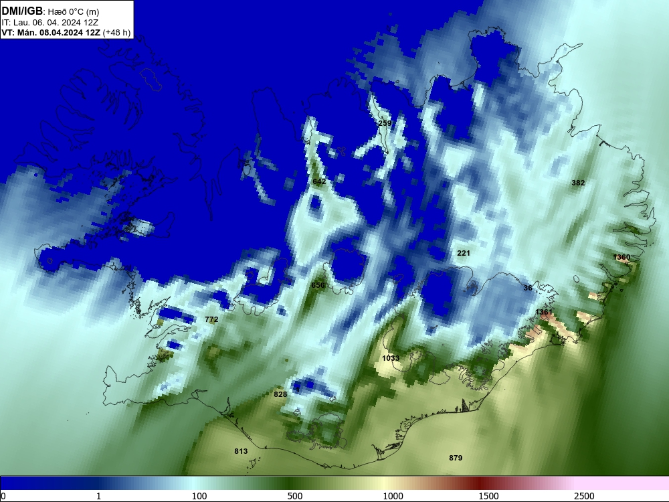The width and height of the screenshot is (669, 502).
Task: Click the map value 879
Action: coord(456,458)
